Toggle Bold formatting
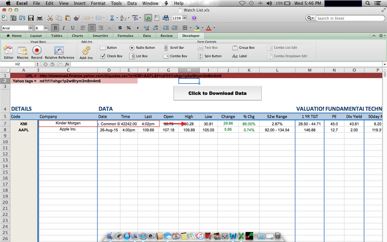The image size is (387, 242). coord(55,28)
